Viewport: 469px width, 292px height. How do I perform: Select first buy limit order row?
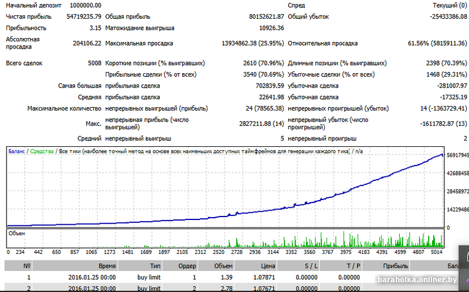[x=148, y=277]
